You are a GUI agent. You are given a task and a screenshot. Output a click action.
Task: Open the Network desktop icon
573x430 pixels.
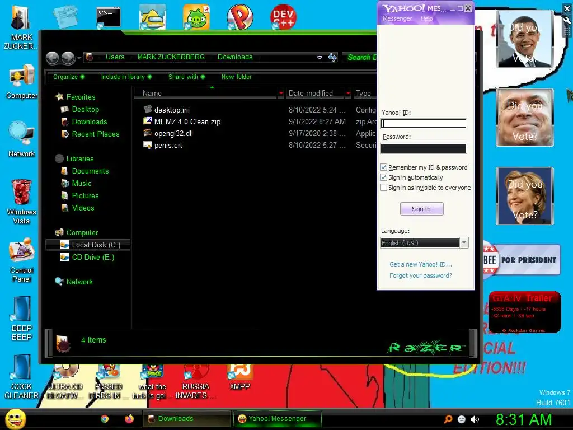click(22, 139)
